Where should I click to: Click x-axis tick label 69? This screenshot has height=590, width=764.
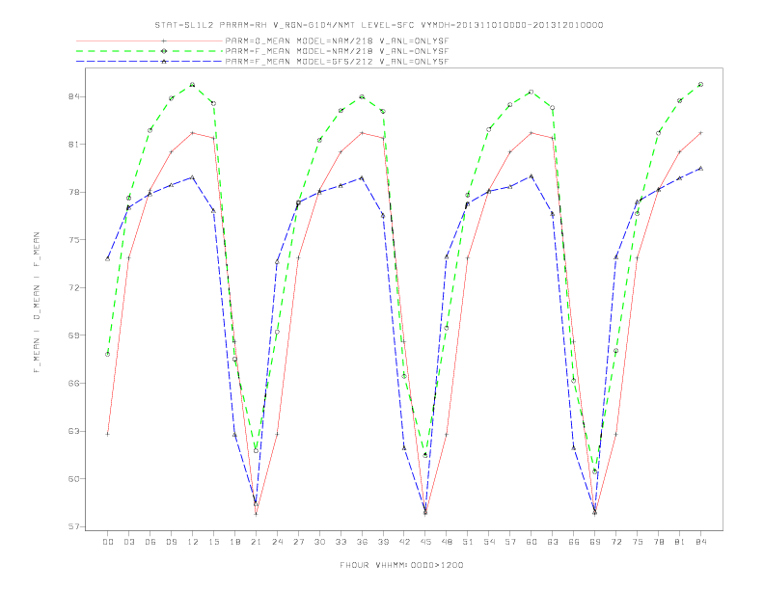(595, 542)
